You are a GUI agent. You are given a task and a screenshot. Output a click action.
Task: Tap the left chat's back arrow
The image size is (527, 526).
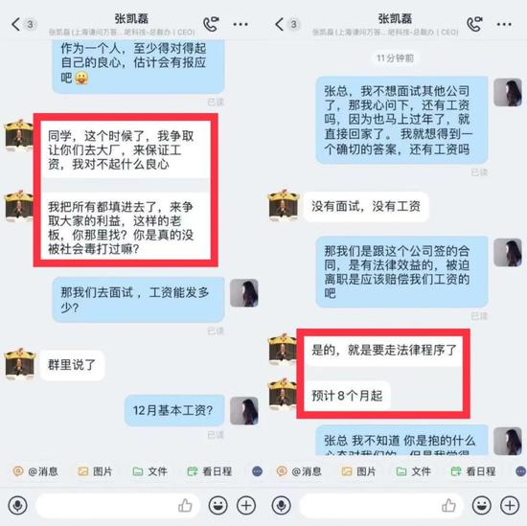[15, 25]
